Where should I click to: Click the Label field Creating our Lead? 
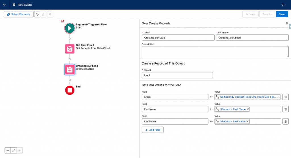178,38
